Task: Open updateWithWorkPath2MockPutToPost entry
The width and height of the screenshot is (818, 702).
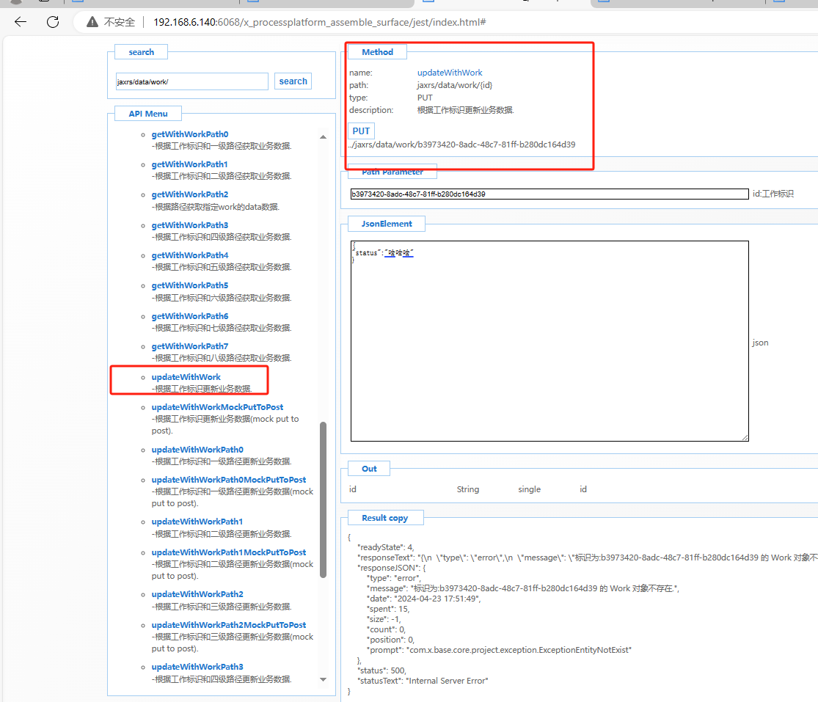Action: (229, 625)
